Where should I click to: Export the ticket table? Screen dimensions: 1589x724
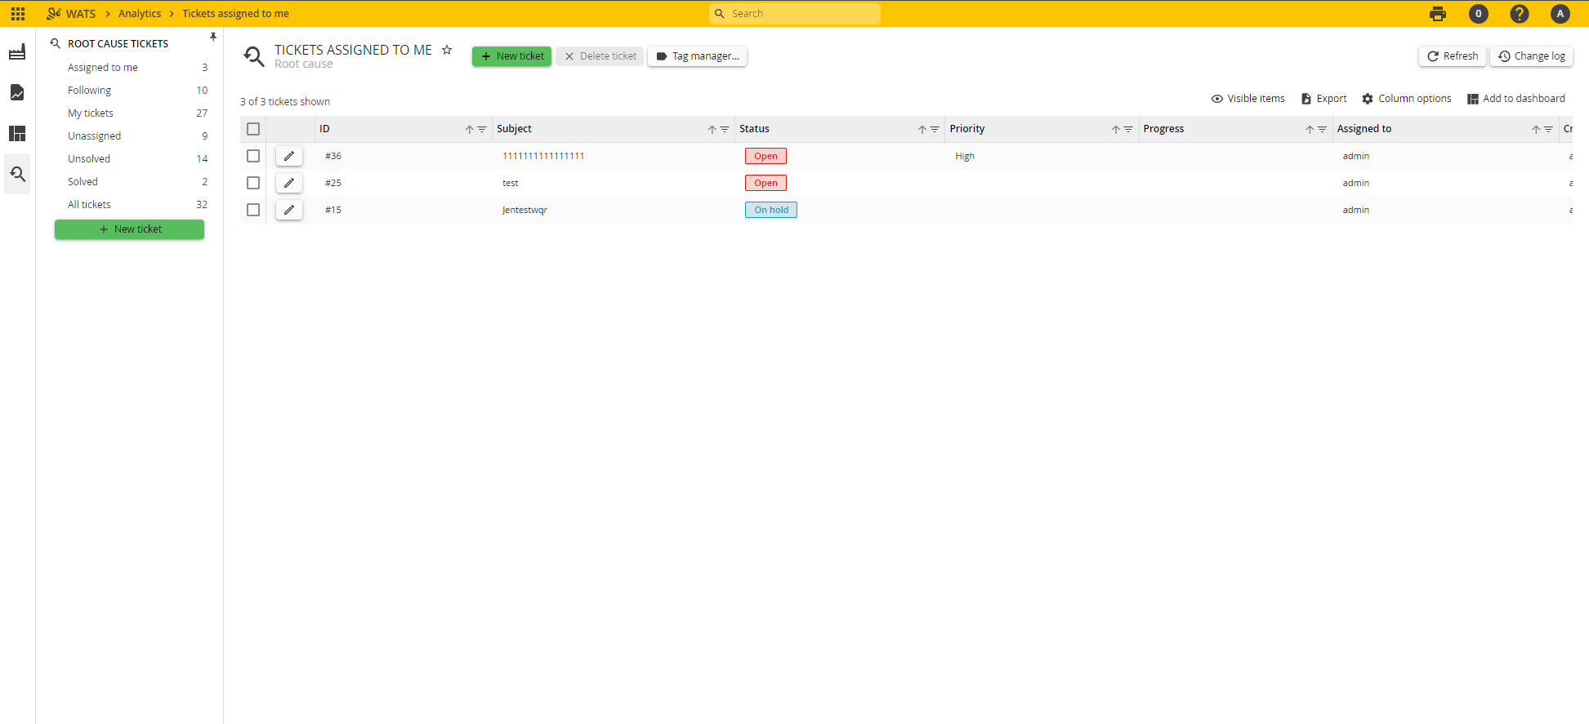point(1323,99)
